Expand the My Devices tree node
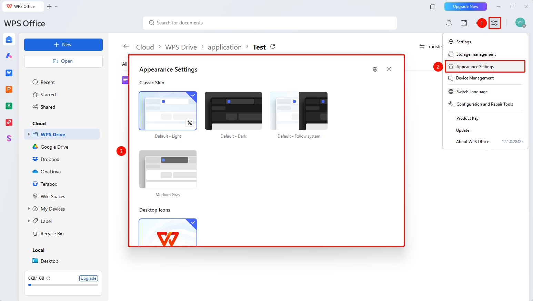The image size is (533, 301). [x=29, y=209]
